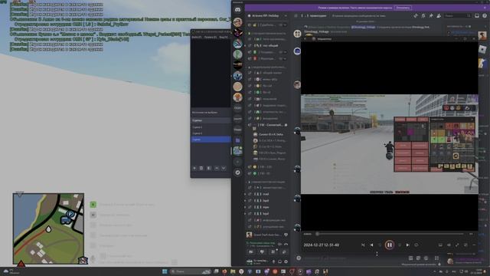Screen dimensions: 490x276
Task: Go back arrow in media player title bar
Action: coord(305,39)
